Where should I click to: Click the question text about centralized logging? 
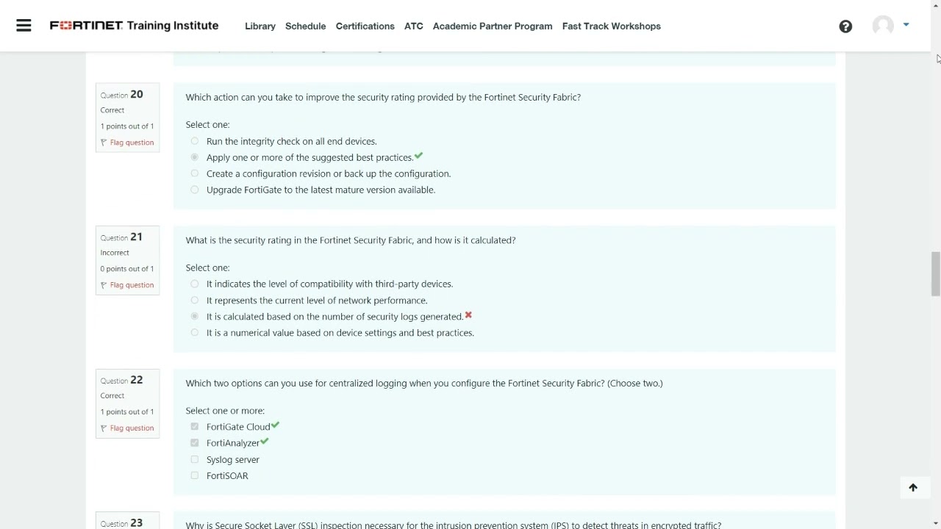coord(424,384)
